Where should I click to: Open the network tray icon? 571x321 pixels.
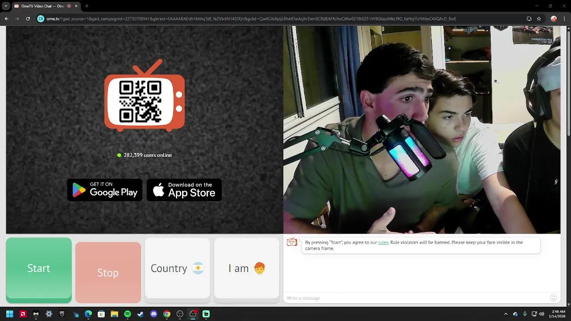click(x=534, y=314)
